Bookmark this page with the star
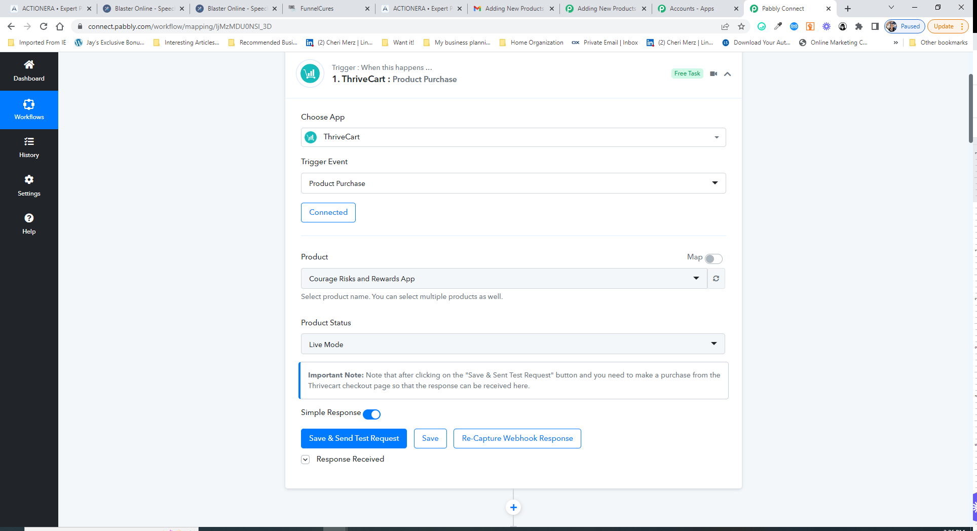Screen dimensions: 977x531 click(741, 26)
